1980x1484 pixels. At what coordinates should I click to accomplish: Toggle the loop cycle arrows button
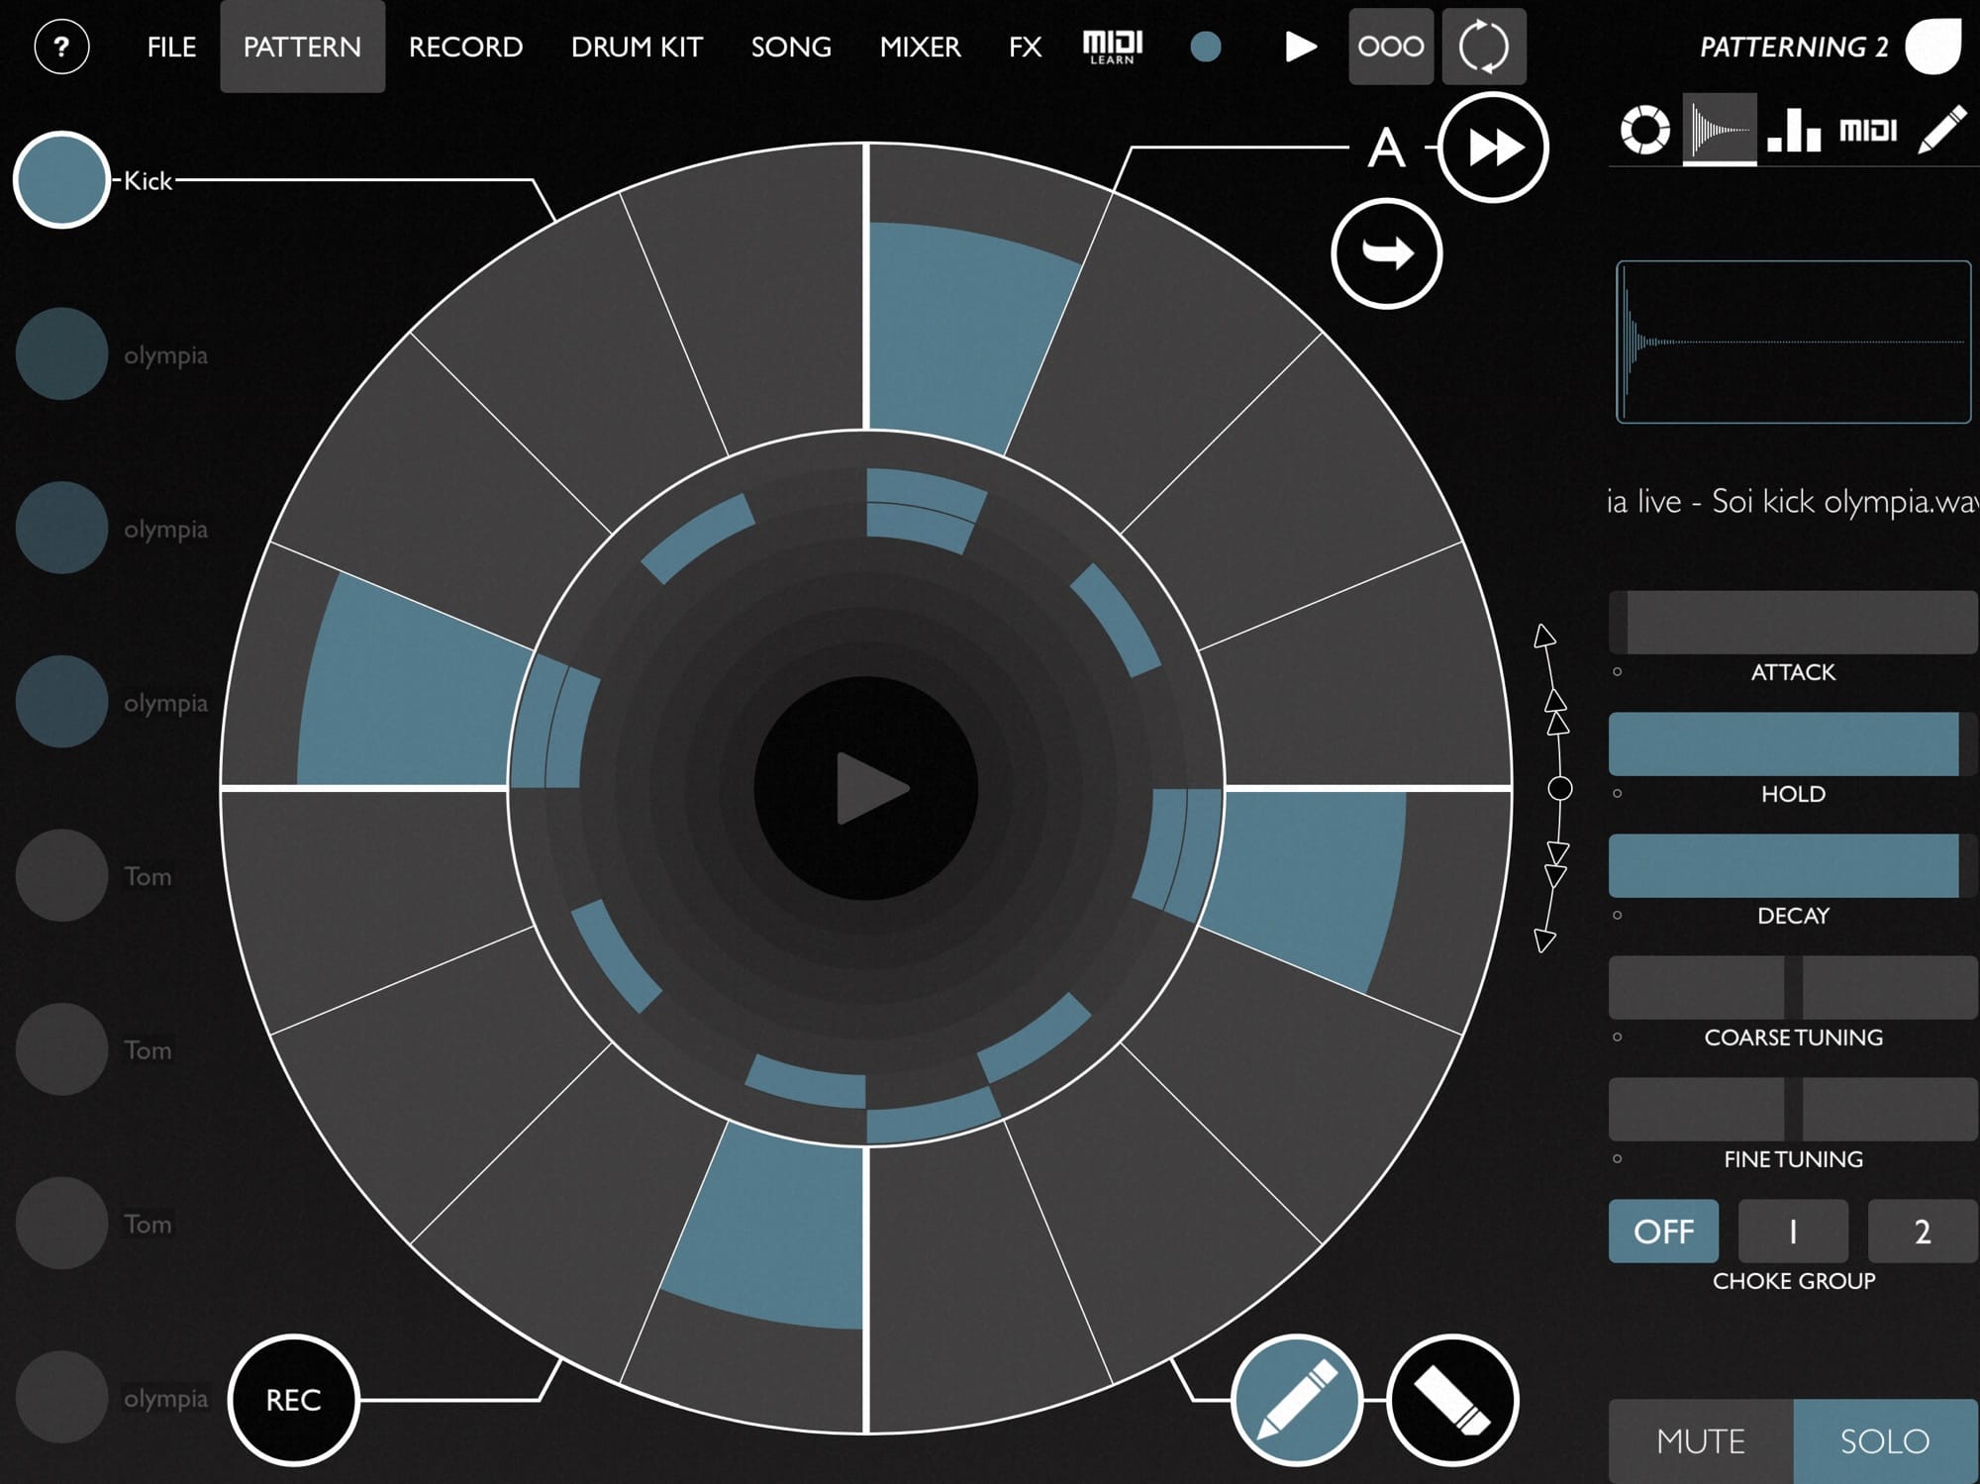[x=1484, y=47]
